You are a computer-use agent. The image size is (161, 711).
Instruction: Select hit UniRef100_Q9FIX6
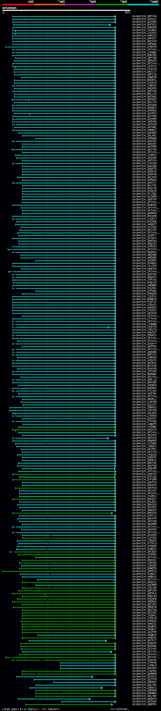tap(144, 74)
